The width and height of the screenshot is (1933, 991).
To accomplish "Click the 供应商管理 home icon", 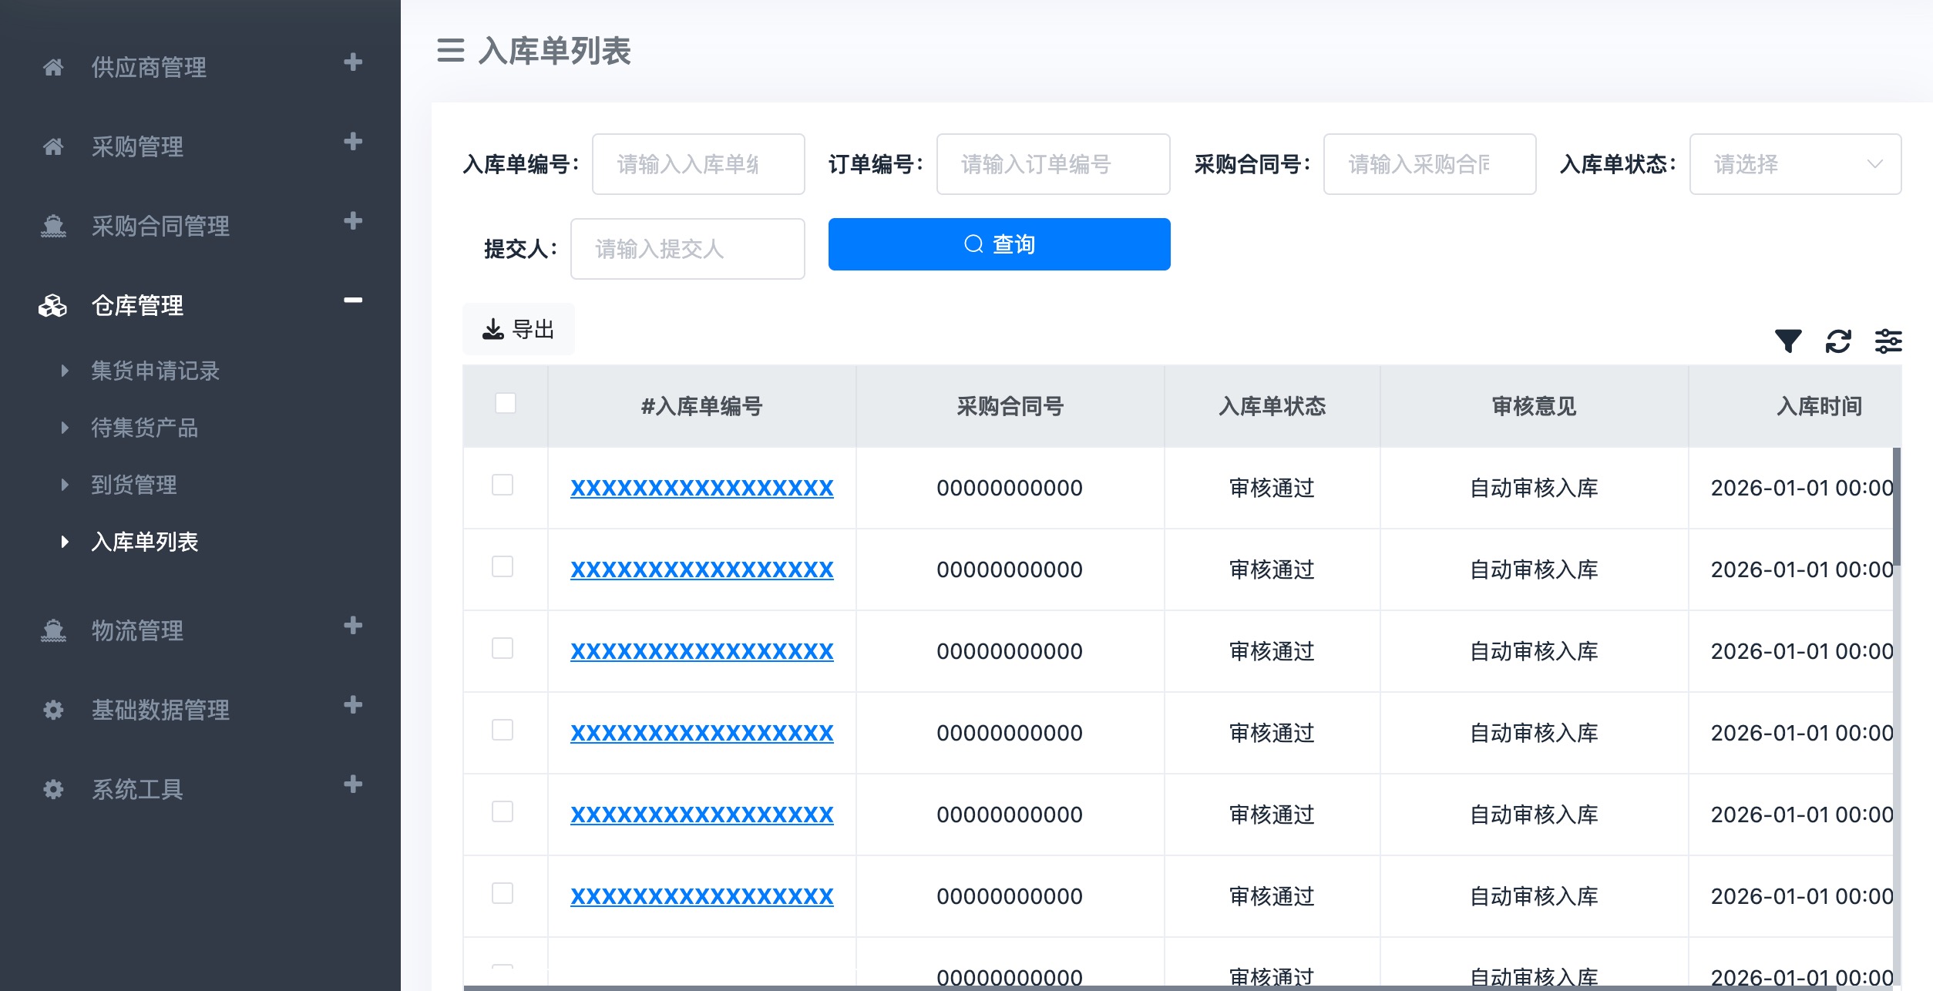I will (53, 68).
